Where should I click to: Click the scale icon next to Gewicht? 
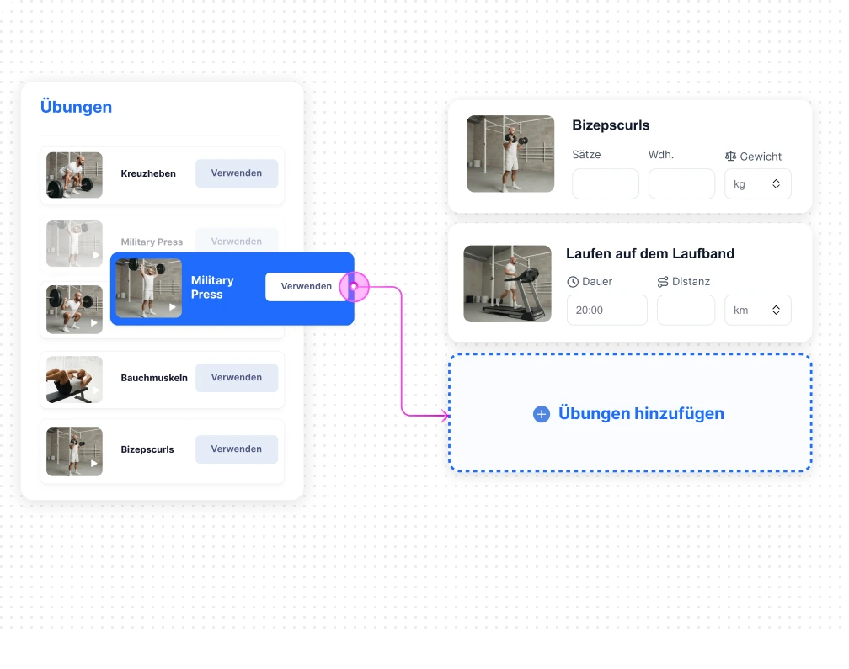click(x=730, y=157)
